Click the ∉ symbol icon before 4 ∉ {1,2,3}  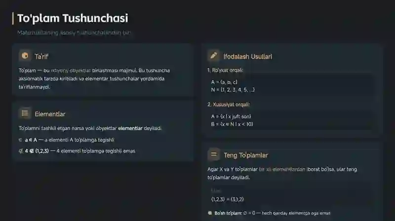coord(21,151)
